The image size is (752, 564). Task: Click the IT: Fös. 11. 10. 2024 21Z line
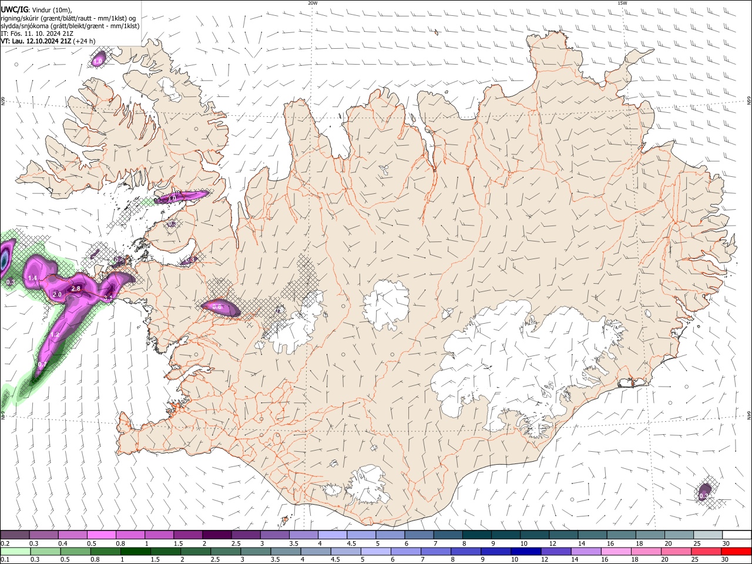pos(37,33)
